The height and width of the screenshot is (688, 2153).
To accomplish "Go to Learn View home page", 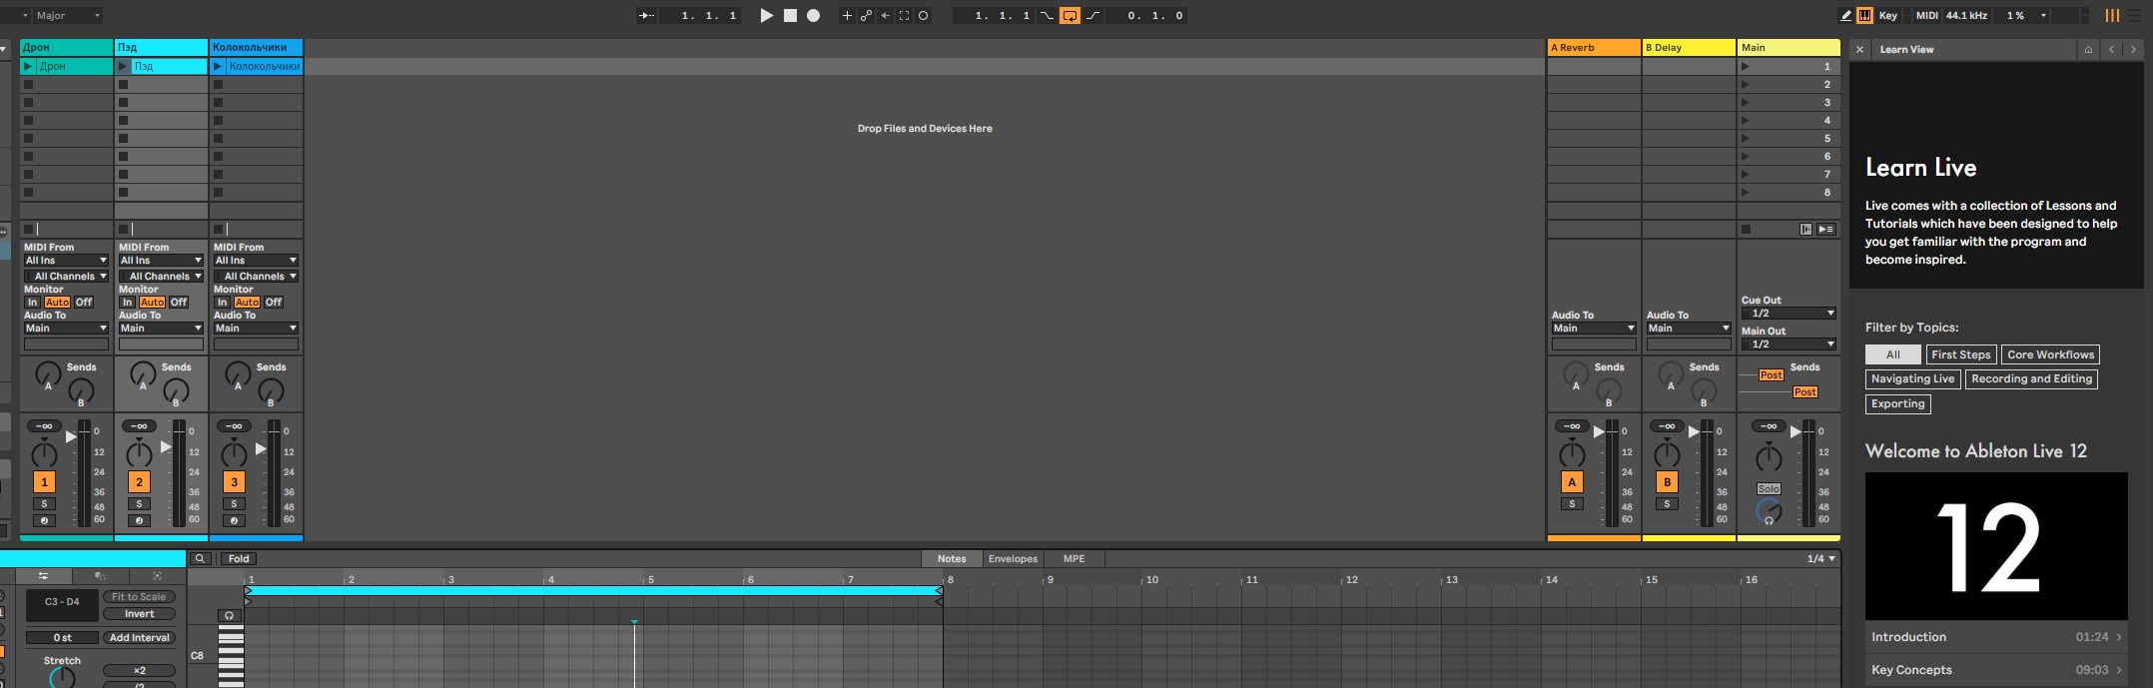I will (x=2088, y=49).
